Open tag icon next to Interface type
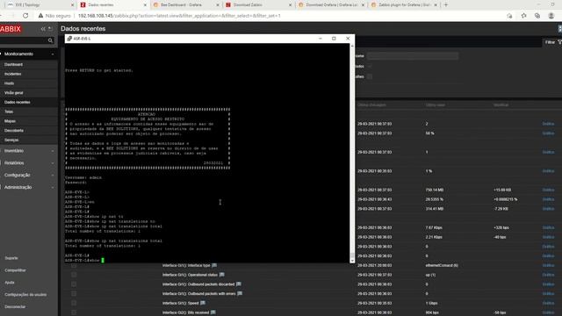 [214, 265]
